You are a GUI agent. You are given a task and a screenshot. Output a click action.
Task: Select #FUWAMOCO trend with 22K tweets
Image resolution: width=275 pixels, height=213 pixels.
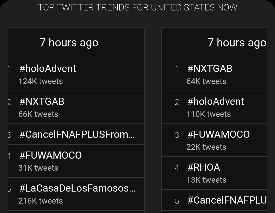[x=218, y=134]
